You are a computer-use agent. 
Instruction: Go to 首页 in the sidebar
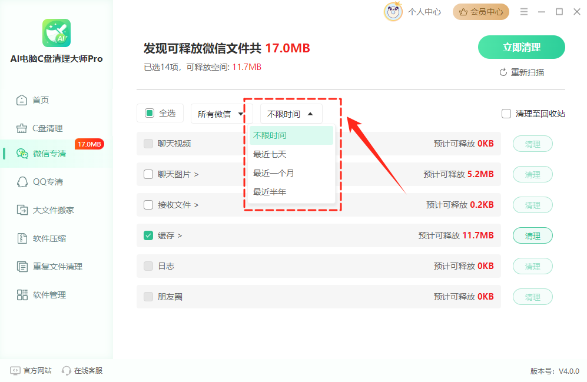[x=41, y=100]
